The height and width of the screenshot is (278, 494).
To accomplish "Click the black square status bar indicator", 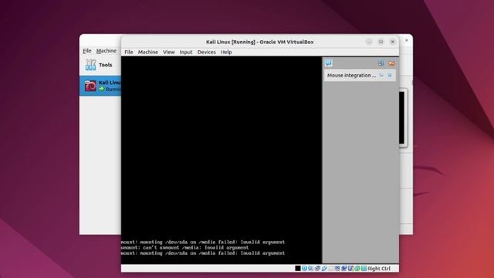I will tap(298, 268).
